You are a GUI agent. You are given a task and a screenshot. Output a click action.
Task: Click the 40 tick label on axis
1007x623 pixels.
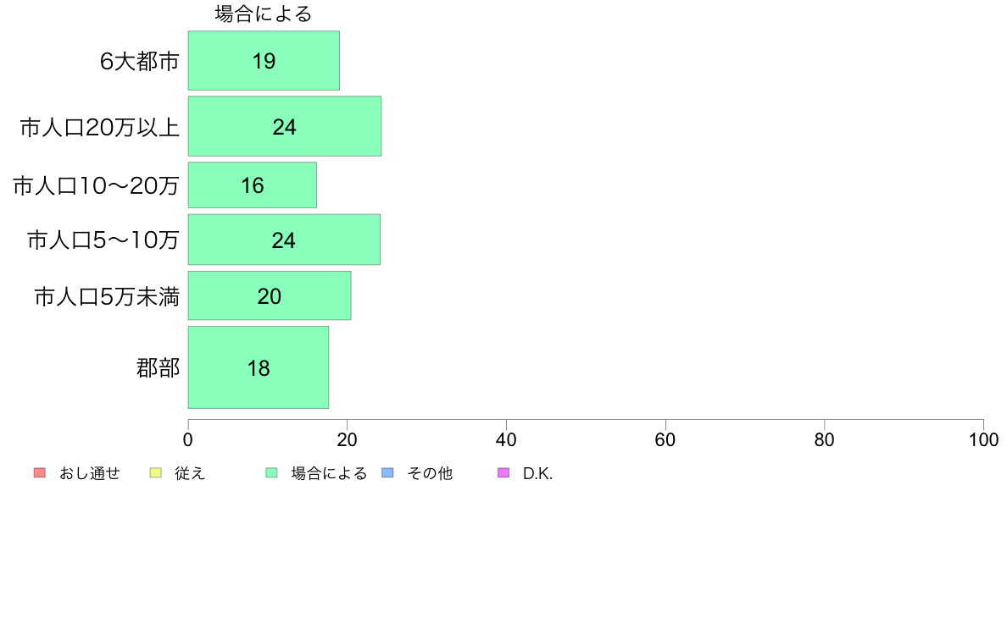tap(506, 439)
